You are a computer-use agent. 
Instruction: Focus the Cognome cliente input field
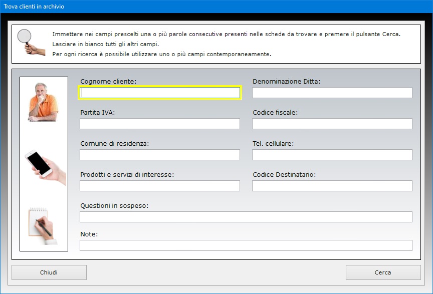tap(160, 93)
